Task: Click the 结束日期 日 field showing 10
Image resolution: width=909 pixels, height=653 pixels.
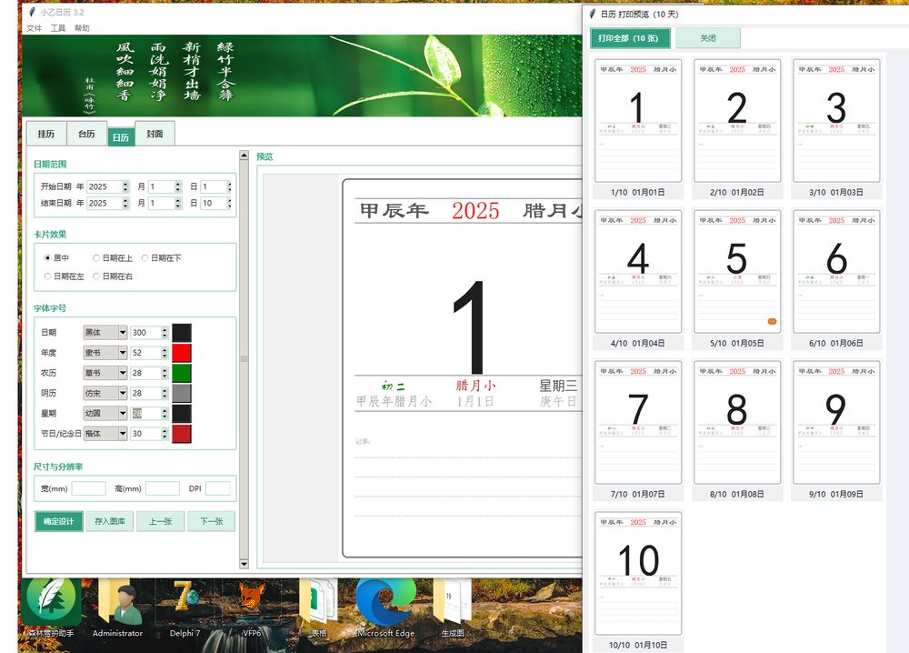Action: click(214, 203)
